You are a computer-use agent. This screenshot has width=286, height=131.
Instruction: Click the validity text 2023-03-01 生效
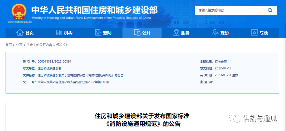tap(226, 75)
